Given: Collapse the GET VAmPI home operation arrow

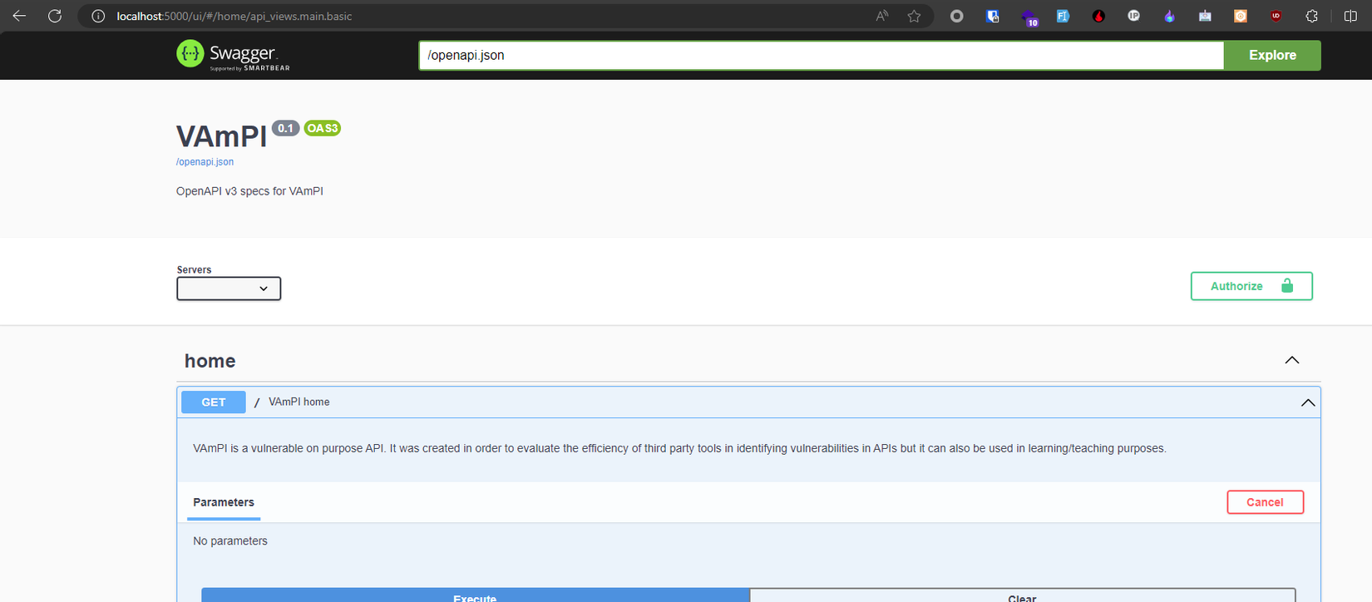Looking at the screenshot, I should pos(1308,402).
